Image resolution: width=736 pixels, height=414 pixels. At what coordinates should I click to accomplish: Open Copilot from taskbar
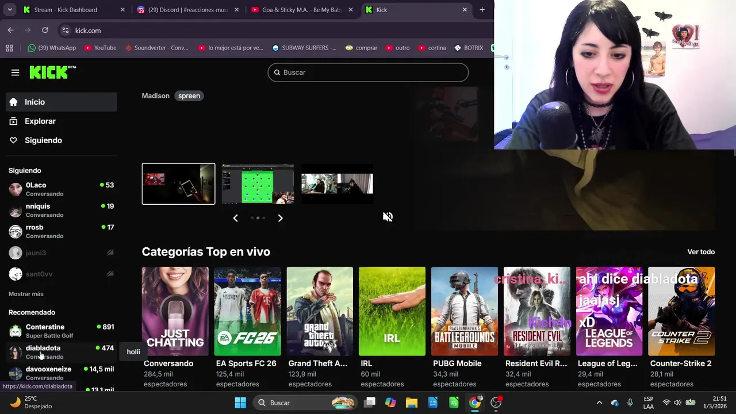pyautogui.click(x=390, y=402)
